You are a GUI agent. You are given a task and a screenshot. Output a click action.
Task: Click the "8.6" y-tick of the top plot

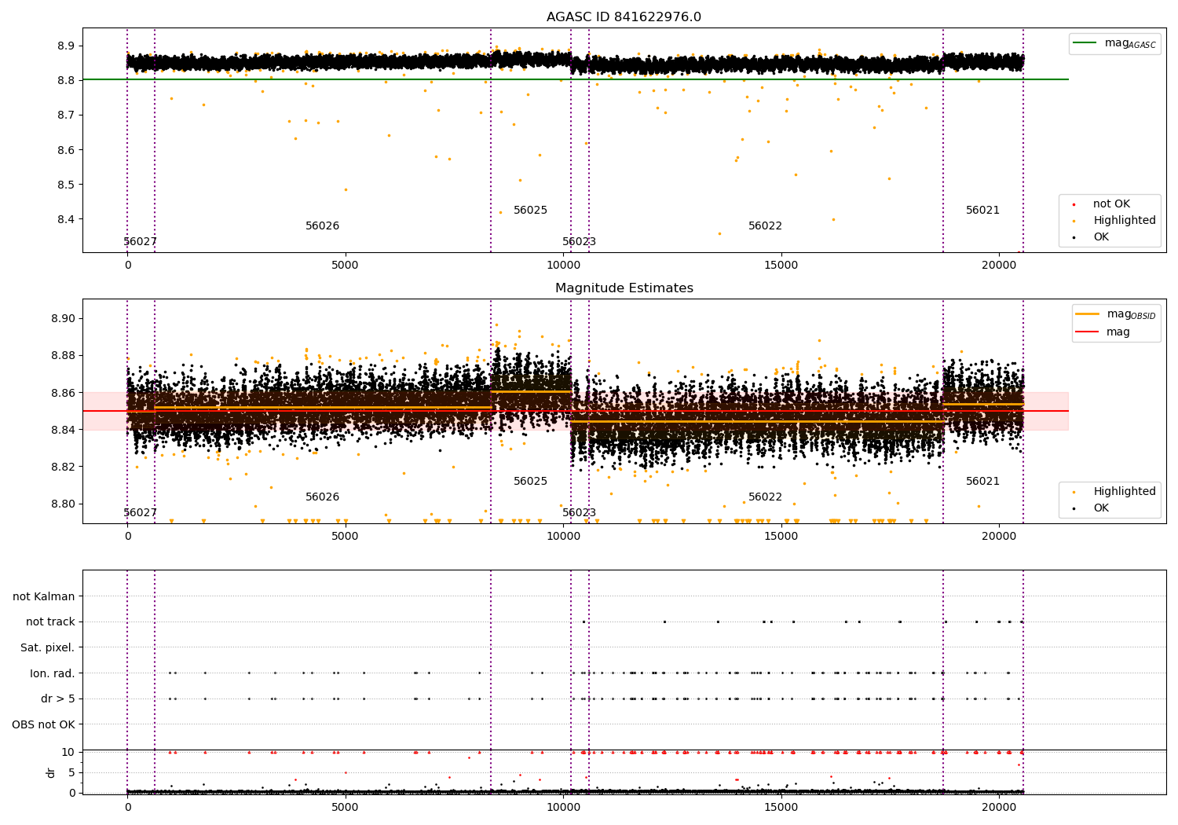[x=66, y=150]
